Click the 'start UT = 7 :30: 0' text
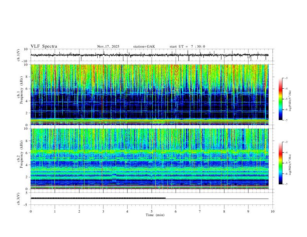 pos(187,46)
